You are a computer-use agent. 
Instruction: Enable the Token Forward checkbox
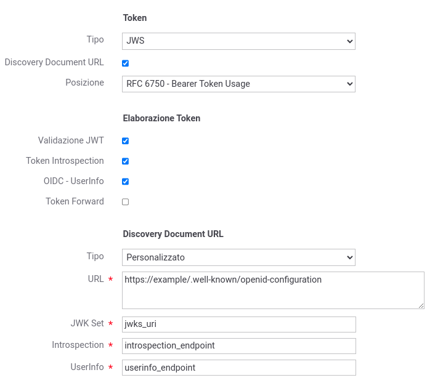click(126, 202)
